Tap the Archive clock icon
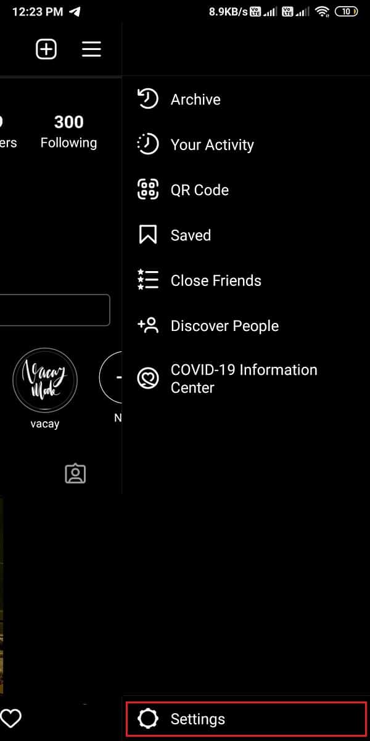 tap(147, 99)
